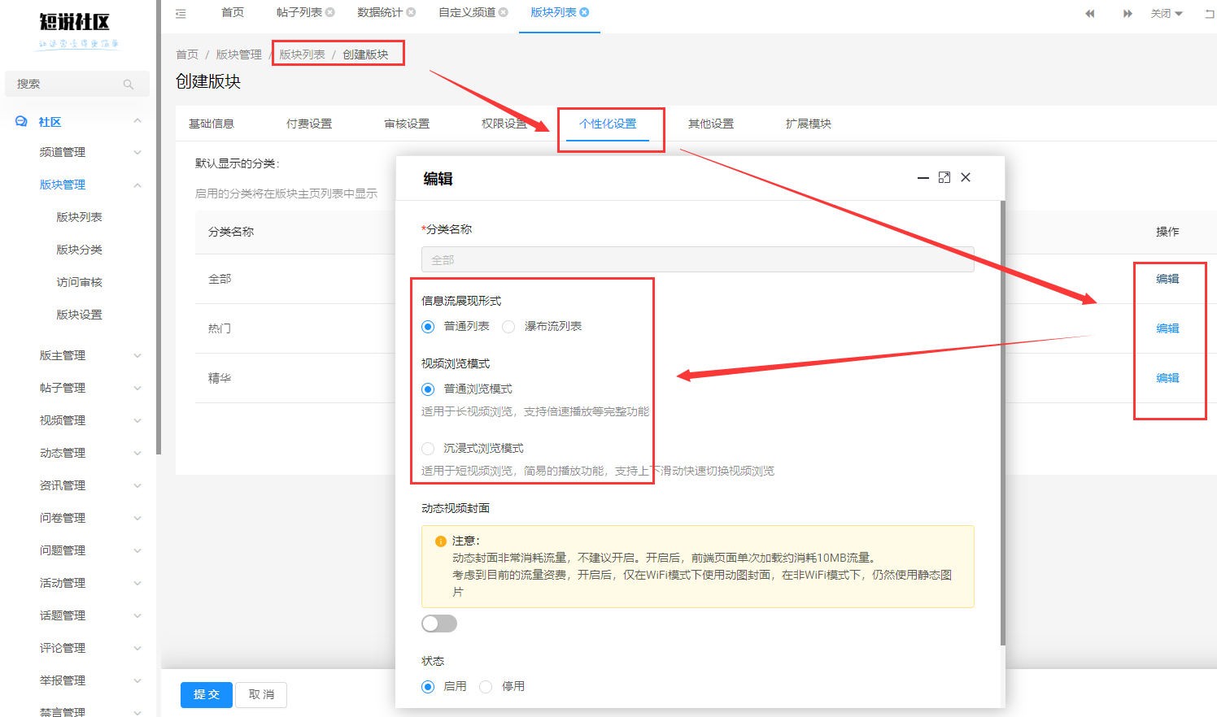
Task: Click the sidebar collapse menu icon
Action: (x=181, y=13)
